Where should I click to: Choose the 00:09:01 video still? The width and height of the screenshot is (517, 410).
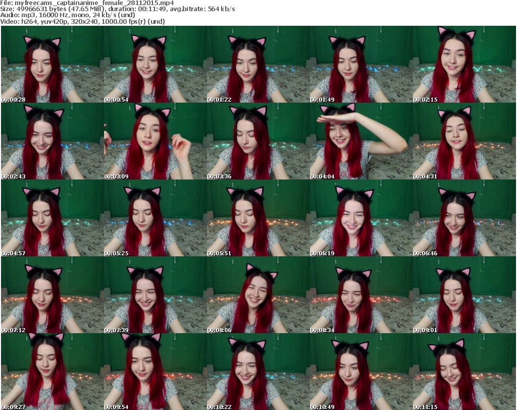(464, 295)
